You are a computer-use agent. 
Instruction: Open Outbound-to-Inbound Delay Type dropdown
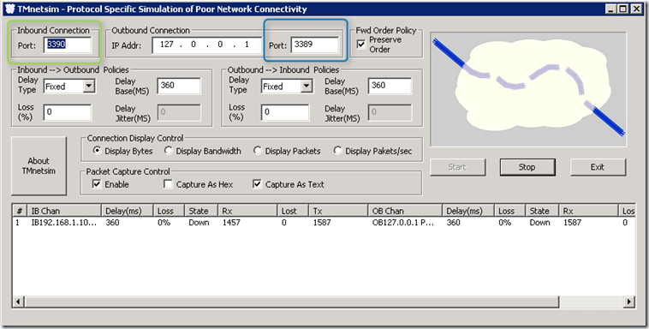tap(307, 87)
